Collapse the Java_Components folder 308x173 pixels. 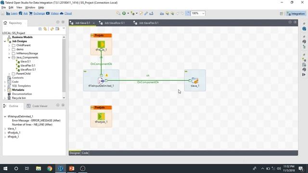click(x=9, y=58)
